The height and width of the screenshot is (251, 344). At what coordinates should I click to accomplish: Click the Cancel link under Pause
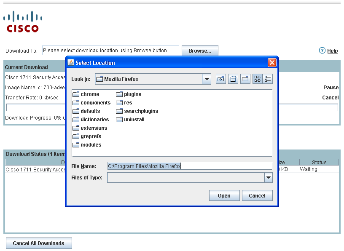pos(331,98)
